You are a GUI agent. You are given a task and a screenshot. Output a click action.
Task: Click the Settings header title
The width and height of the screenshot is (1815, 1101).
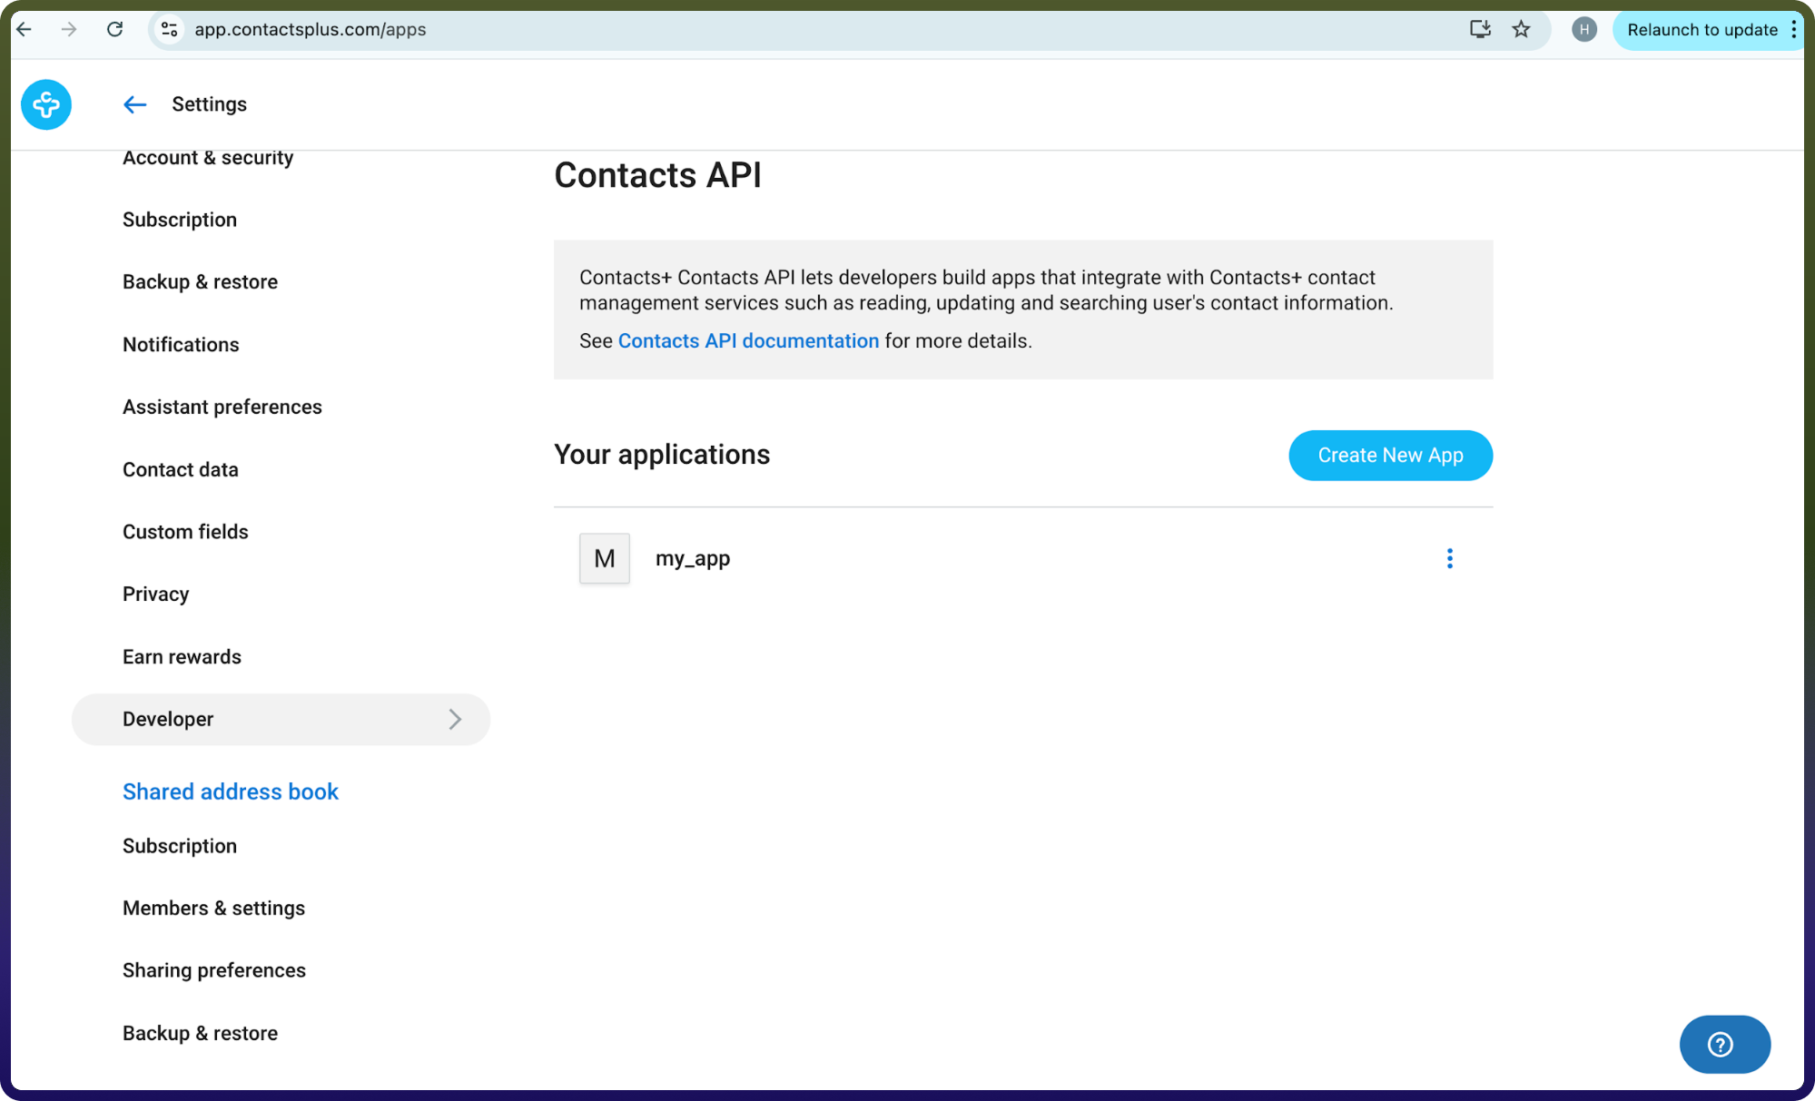pos(209,104)
